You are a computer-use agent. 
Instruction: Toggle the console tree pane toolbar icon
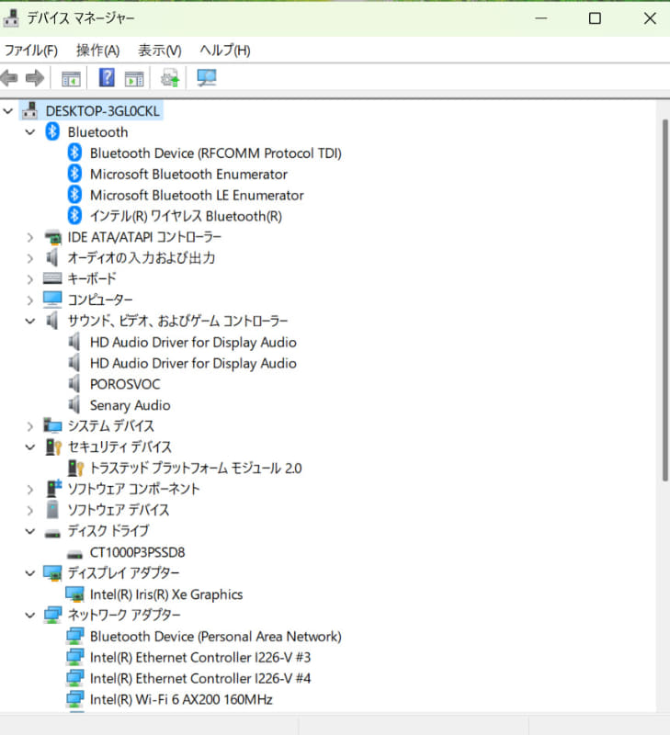click(x=72, y=79)
